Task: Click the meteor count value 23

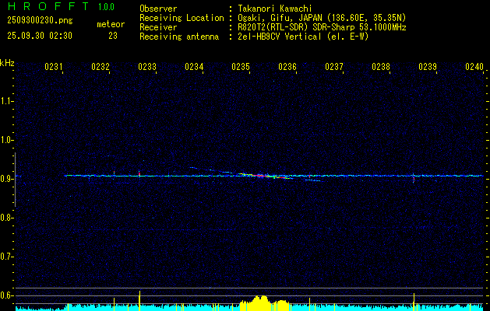Action: tap(113, 36)
